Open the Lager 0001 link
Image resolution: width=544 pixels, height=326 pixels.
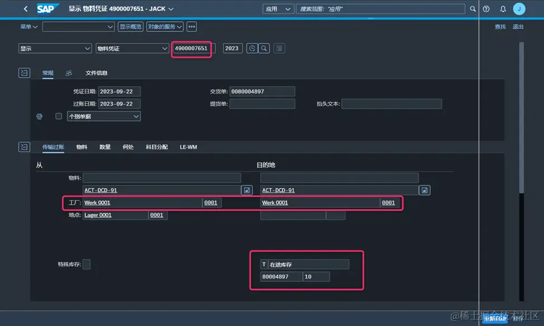(x=98, y=215)
